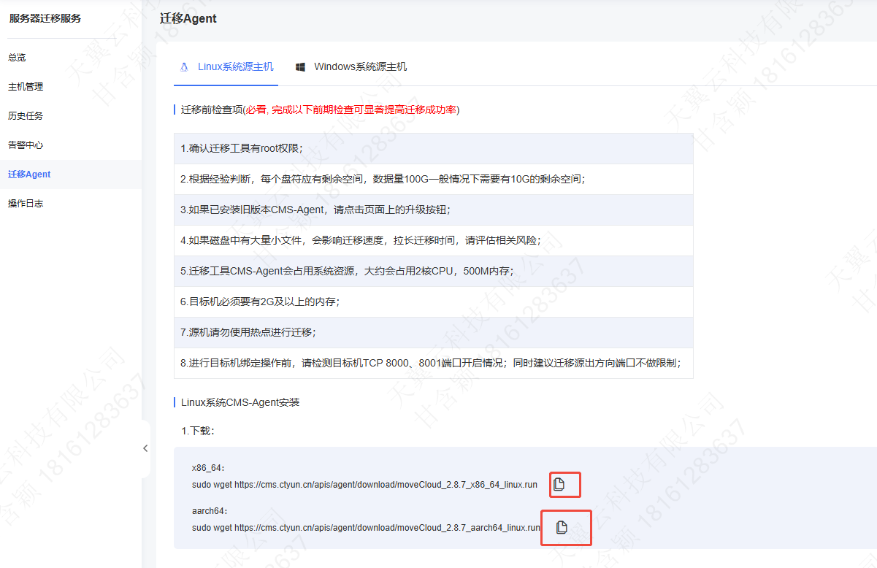Click the 迁移Agent page heading
This screenshot has height=568, width=877.
(x=188, y=18)
